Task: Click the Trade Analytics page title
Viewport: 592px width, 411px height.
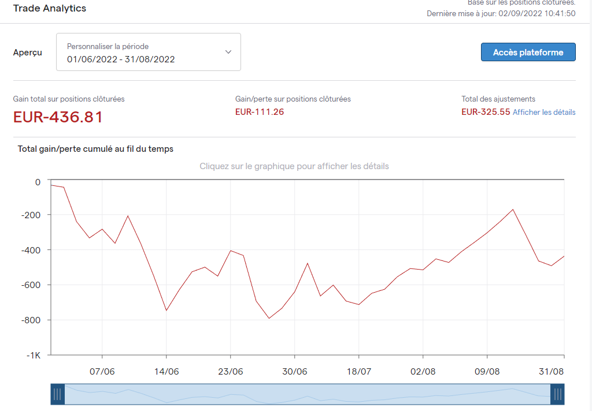Action: point(50,8)
